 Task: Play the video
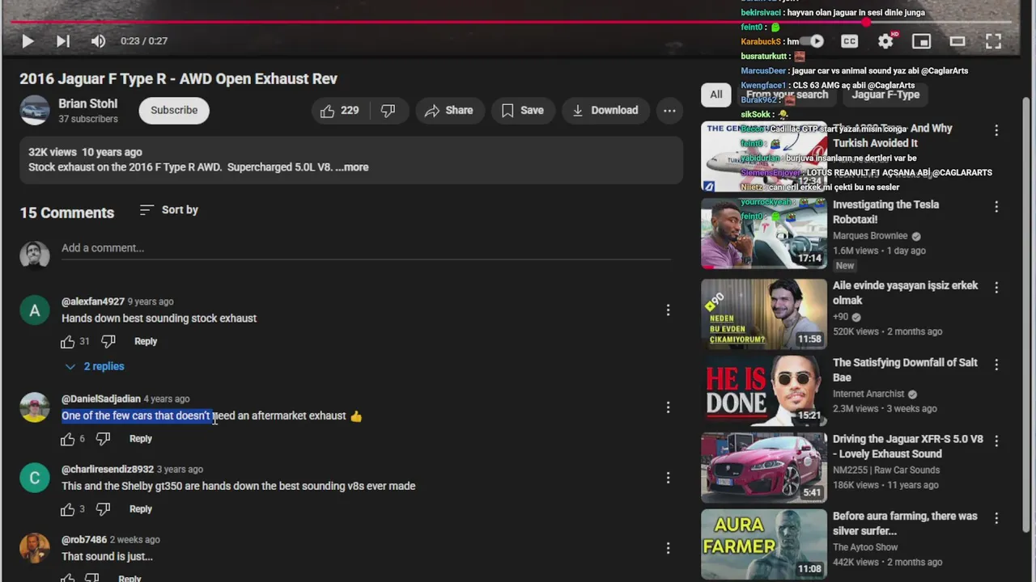(x=28, y=41)
